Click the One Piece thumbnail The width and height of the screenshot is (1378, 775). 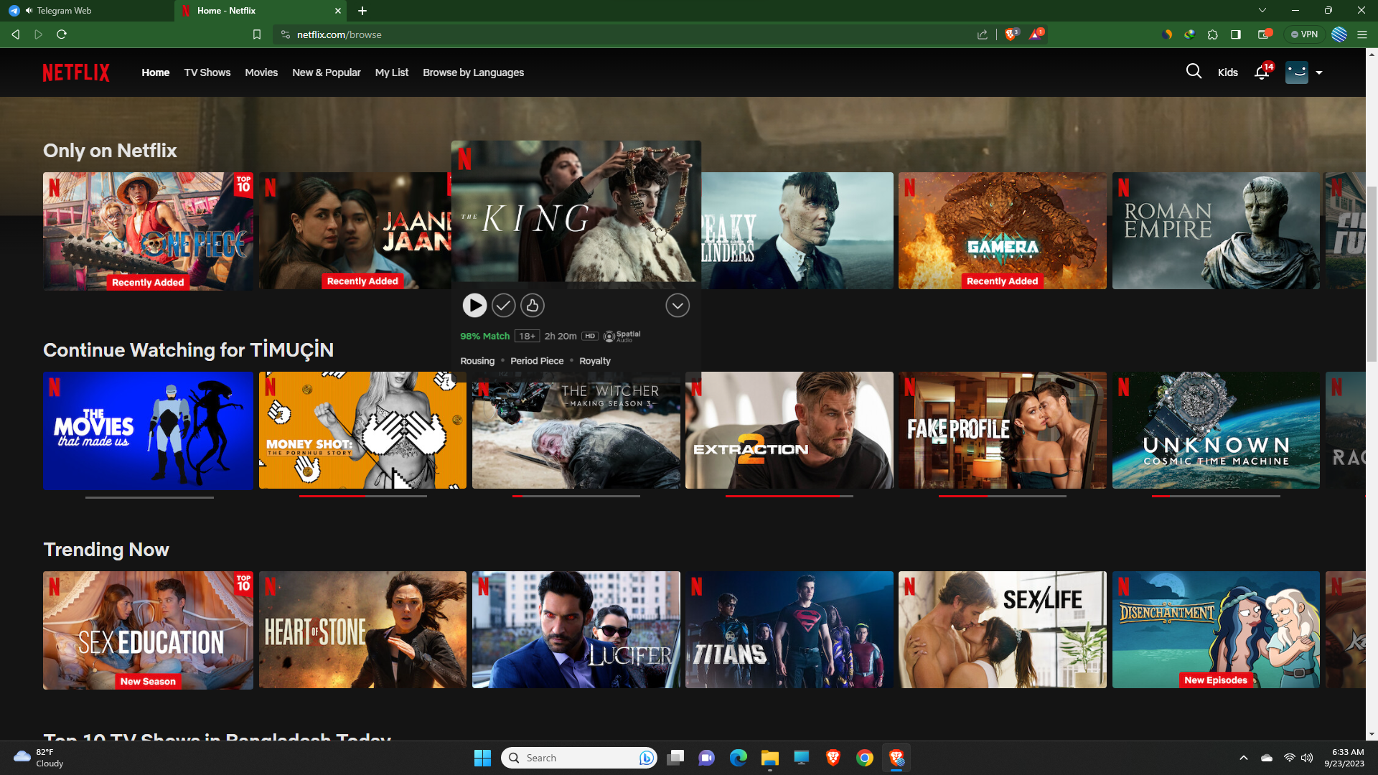coord(148,231)
